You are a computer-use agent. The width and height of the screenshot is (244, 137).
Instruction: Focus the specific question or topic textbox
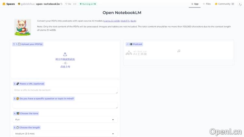click(x=65, y=105)
